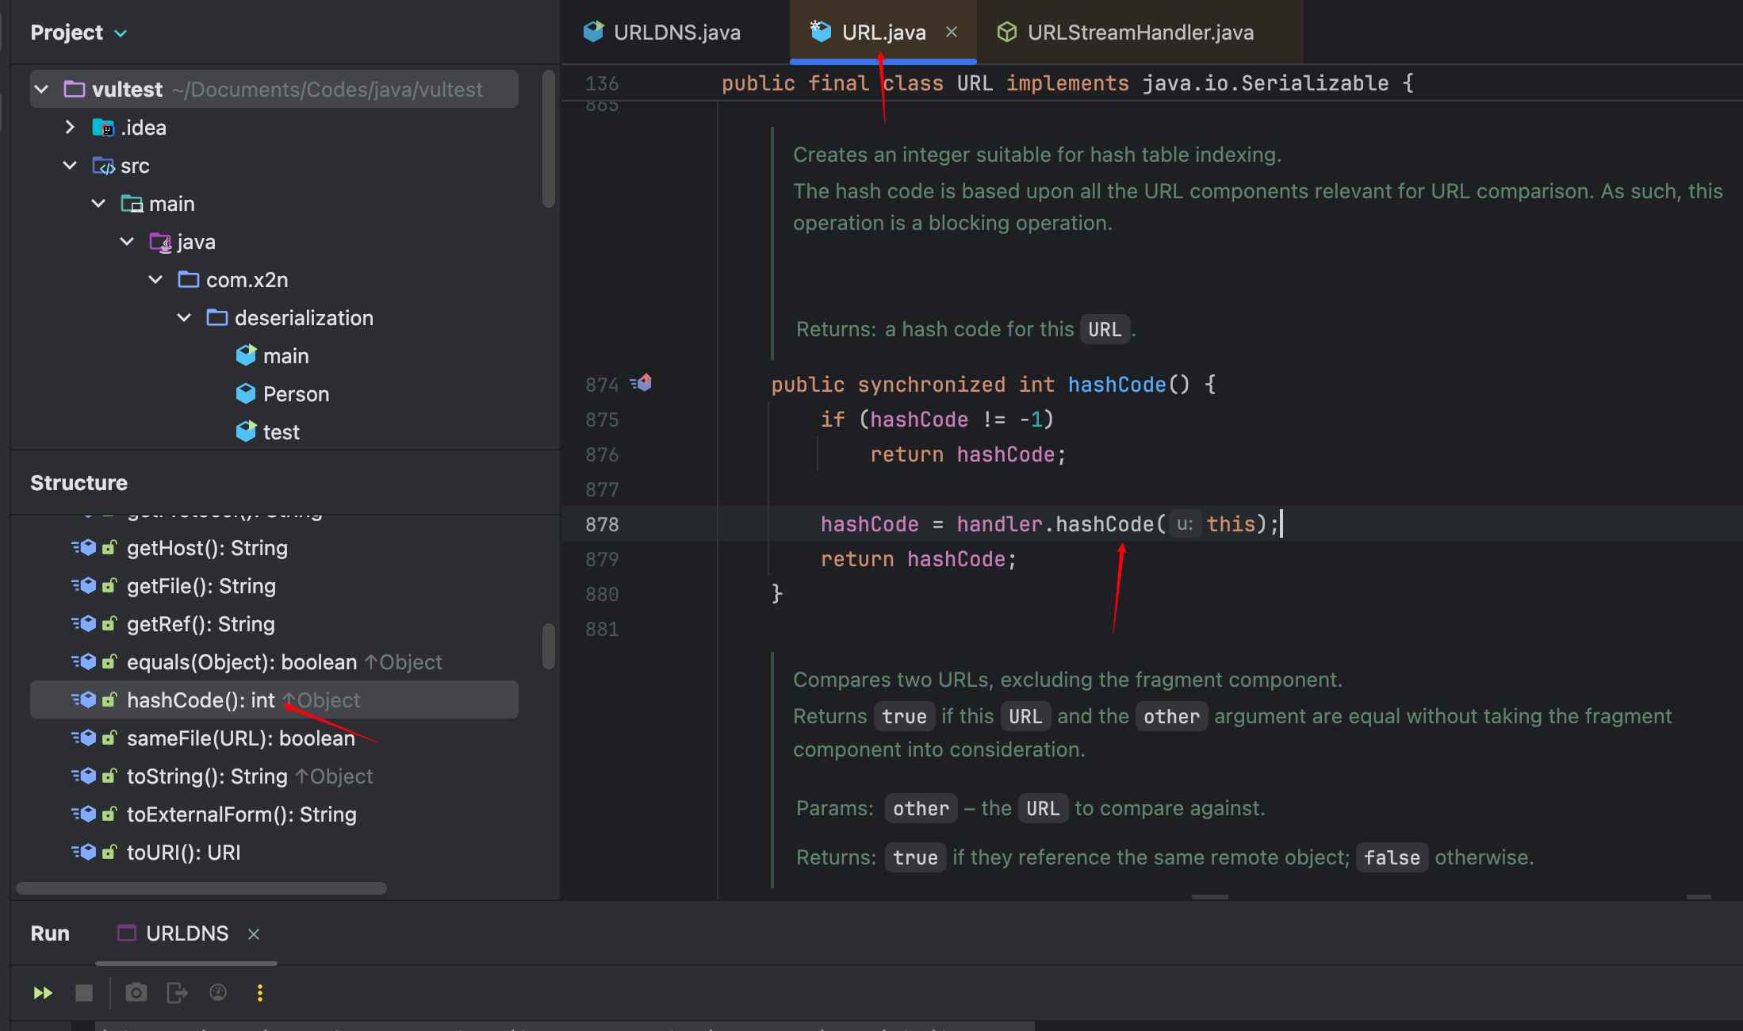Click line number 875 in gutter
Viewport: 1743px width, 1031px height.
pos(601,420)
